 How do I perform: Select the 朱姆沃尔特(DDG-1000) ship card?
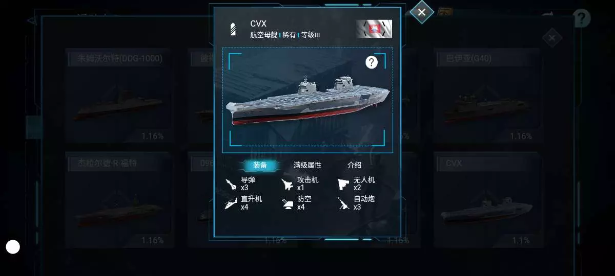[118, 96]
